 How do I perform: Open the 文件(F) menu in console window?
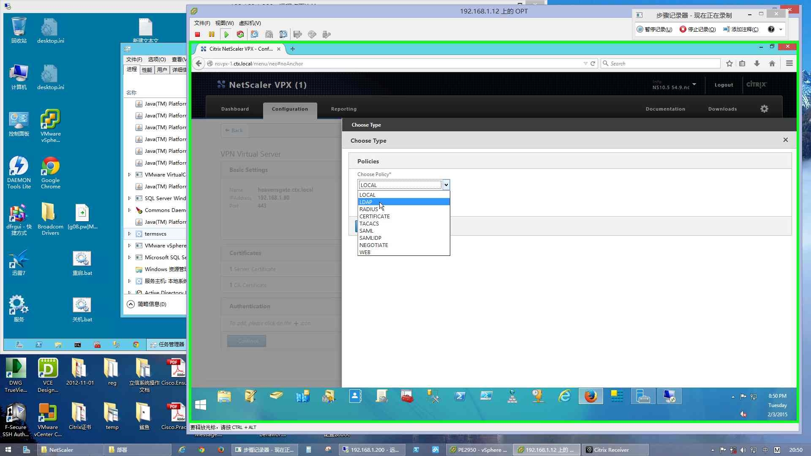(202, 23)
